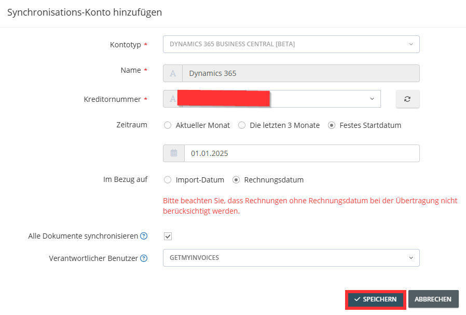Click the Speichern button
The image size is (466, 315).
point(376,299)
